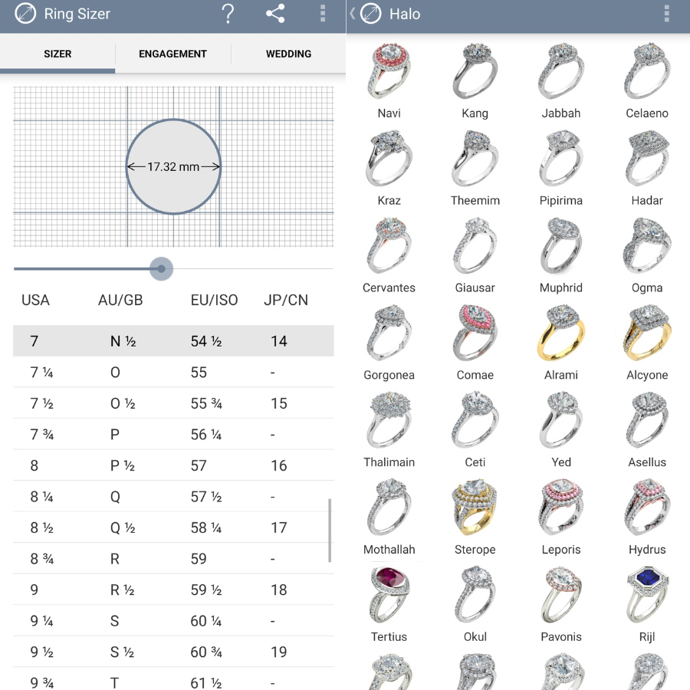
Task: Open the Hydrus halo ring
Action: pos(647,517)
